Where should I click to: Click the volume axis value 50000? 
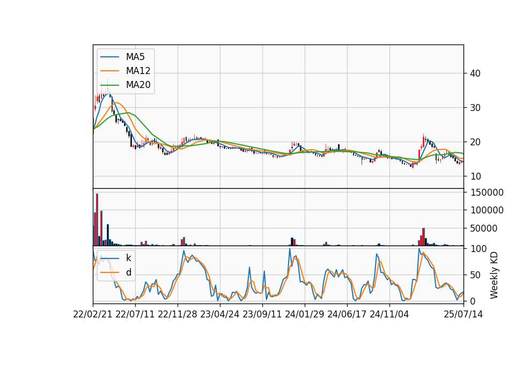click(x=484, y=228)
